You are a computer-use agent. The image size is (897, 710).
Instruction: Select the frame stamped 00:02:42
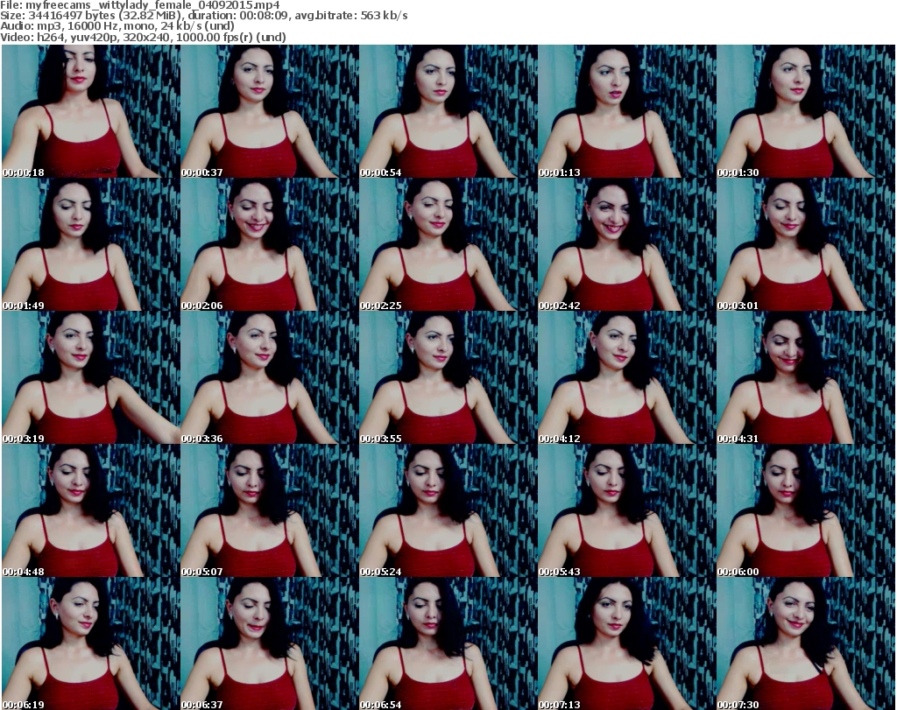point(626,244)
